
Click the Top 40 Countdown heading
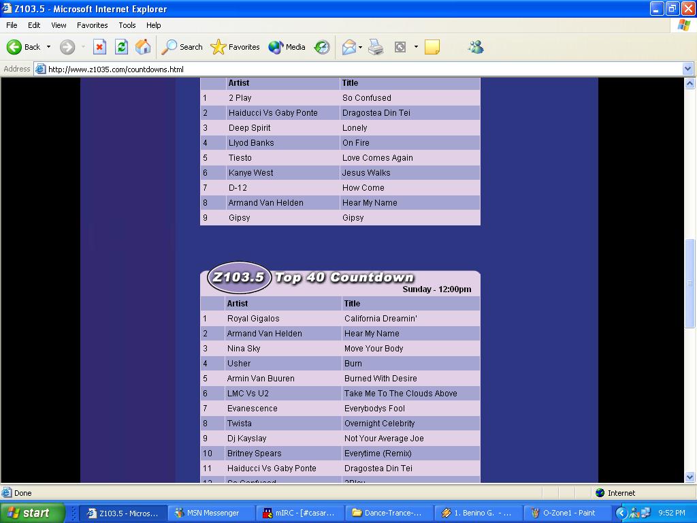[344, 278]
